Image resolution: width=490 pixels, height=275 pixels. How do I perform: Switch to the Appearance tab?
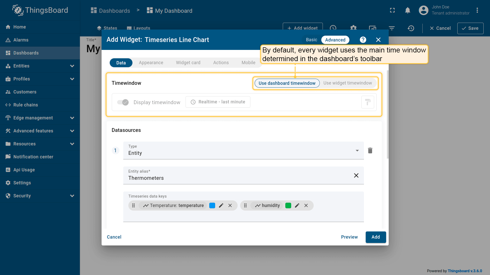pyautogui.click(x=151, y=63)
